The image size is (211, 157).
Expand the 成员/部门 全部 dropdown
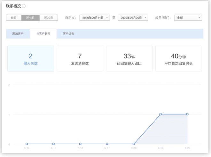pos(188,18)
